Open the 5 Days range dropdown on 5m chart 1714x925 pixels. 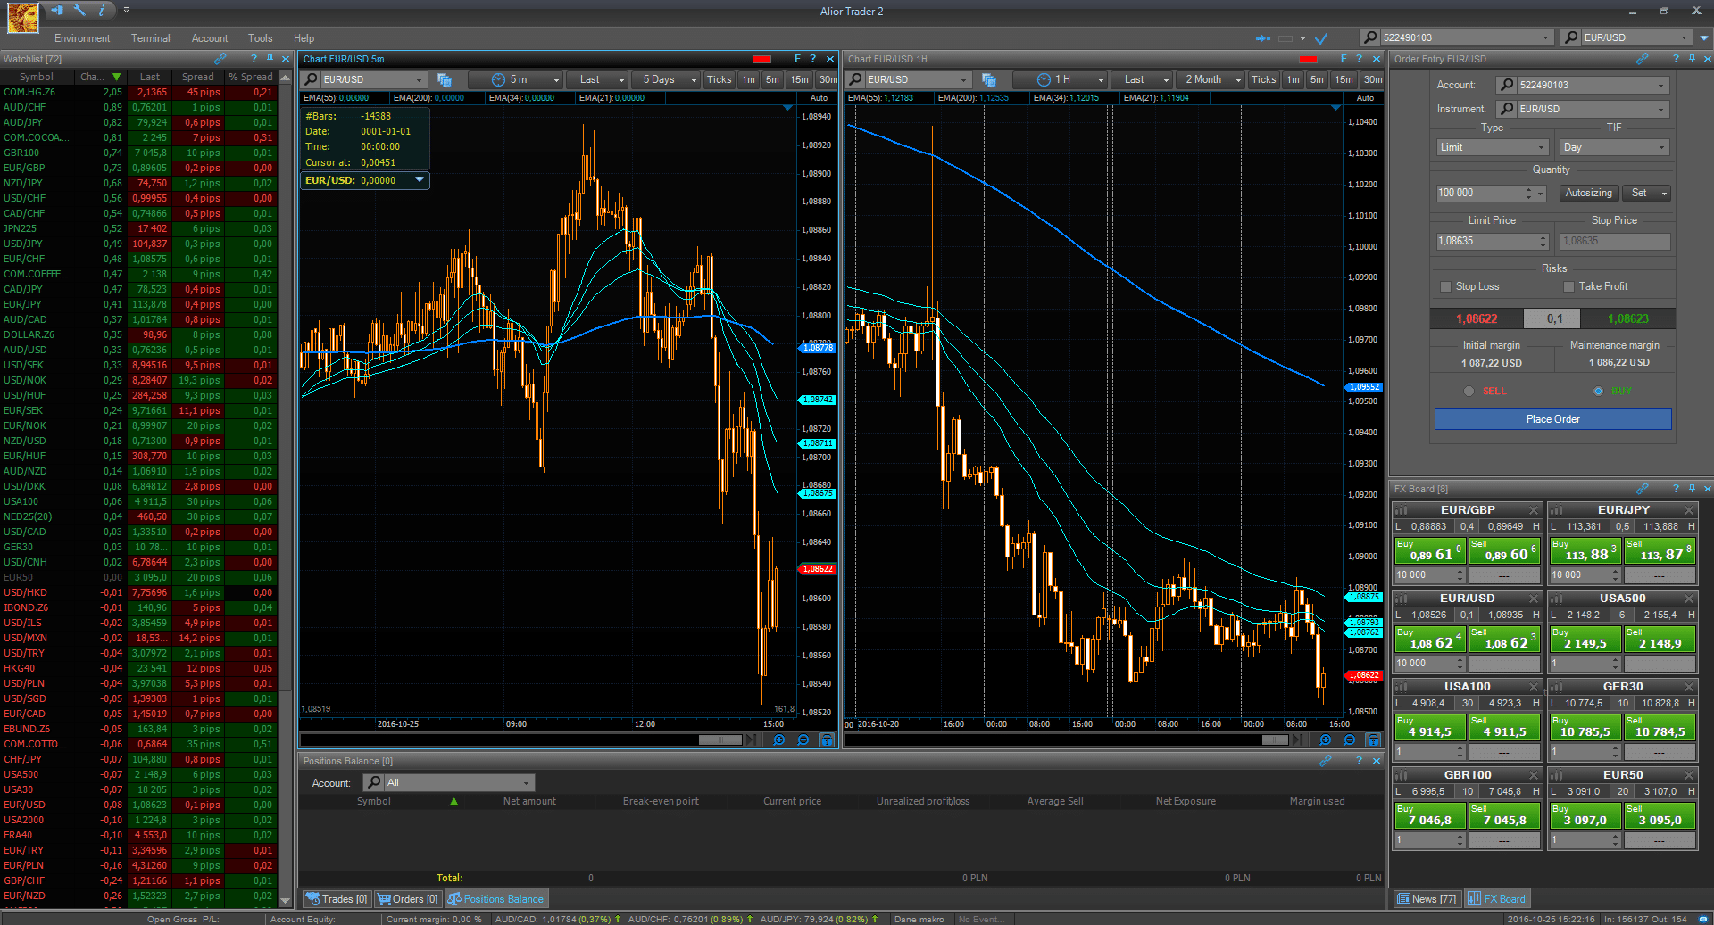coord(669,79)
